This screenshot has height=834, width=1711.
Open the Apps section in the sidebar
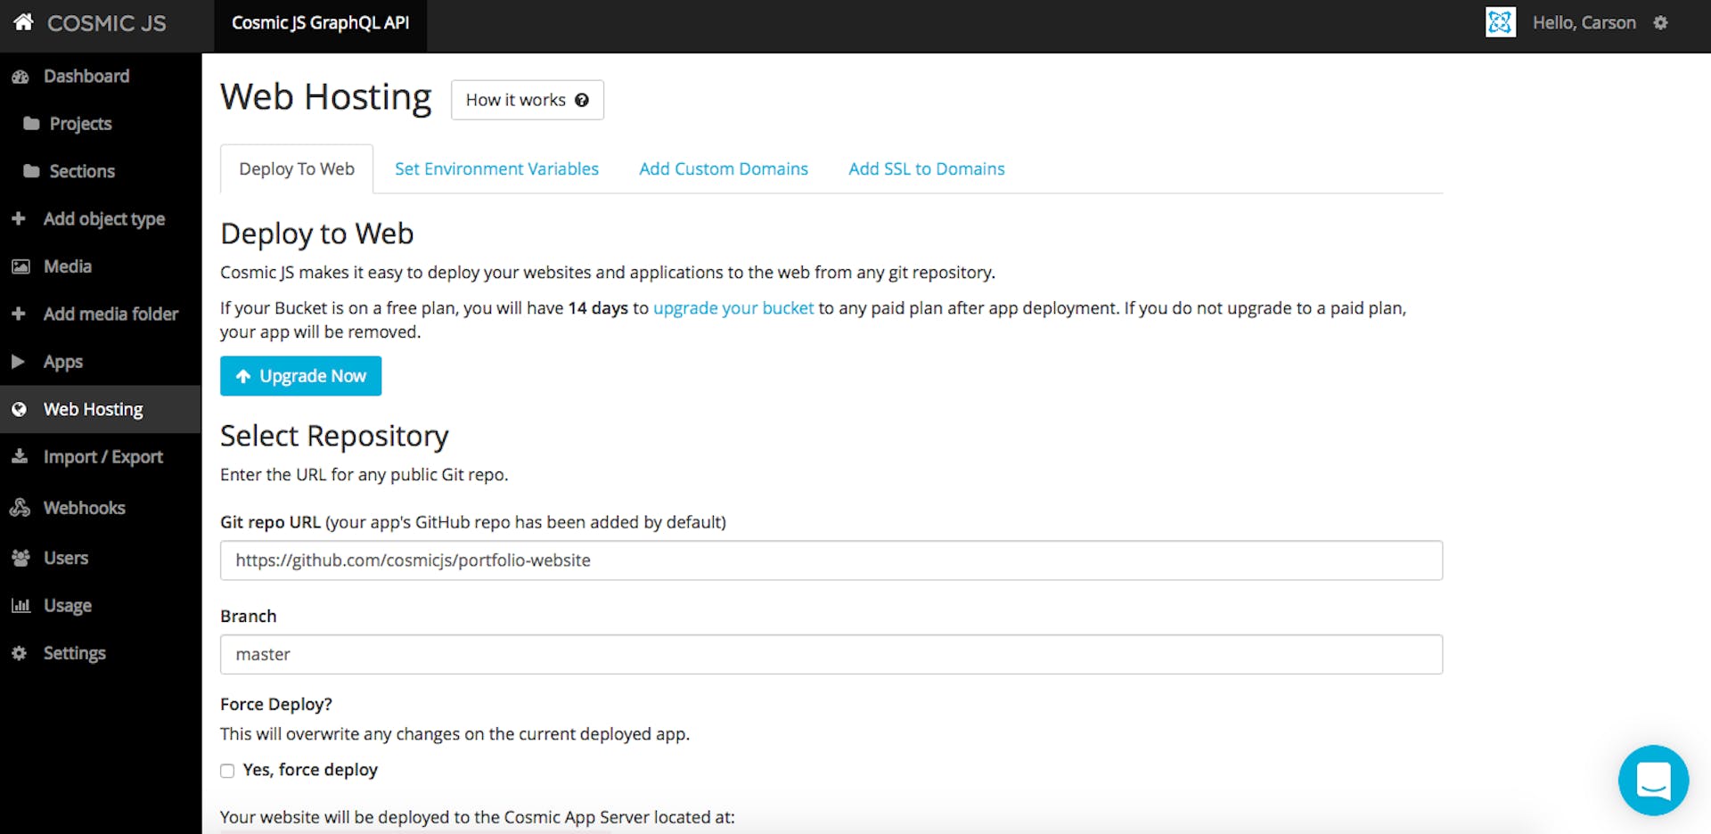pos(61,361)
